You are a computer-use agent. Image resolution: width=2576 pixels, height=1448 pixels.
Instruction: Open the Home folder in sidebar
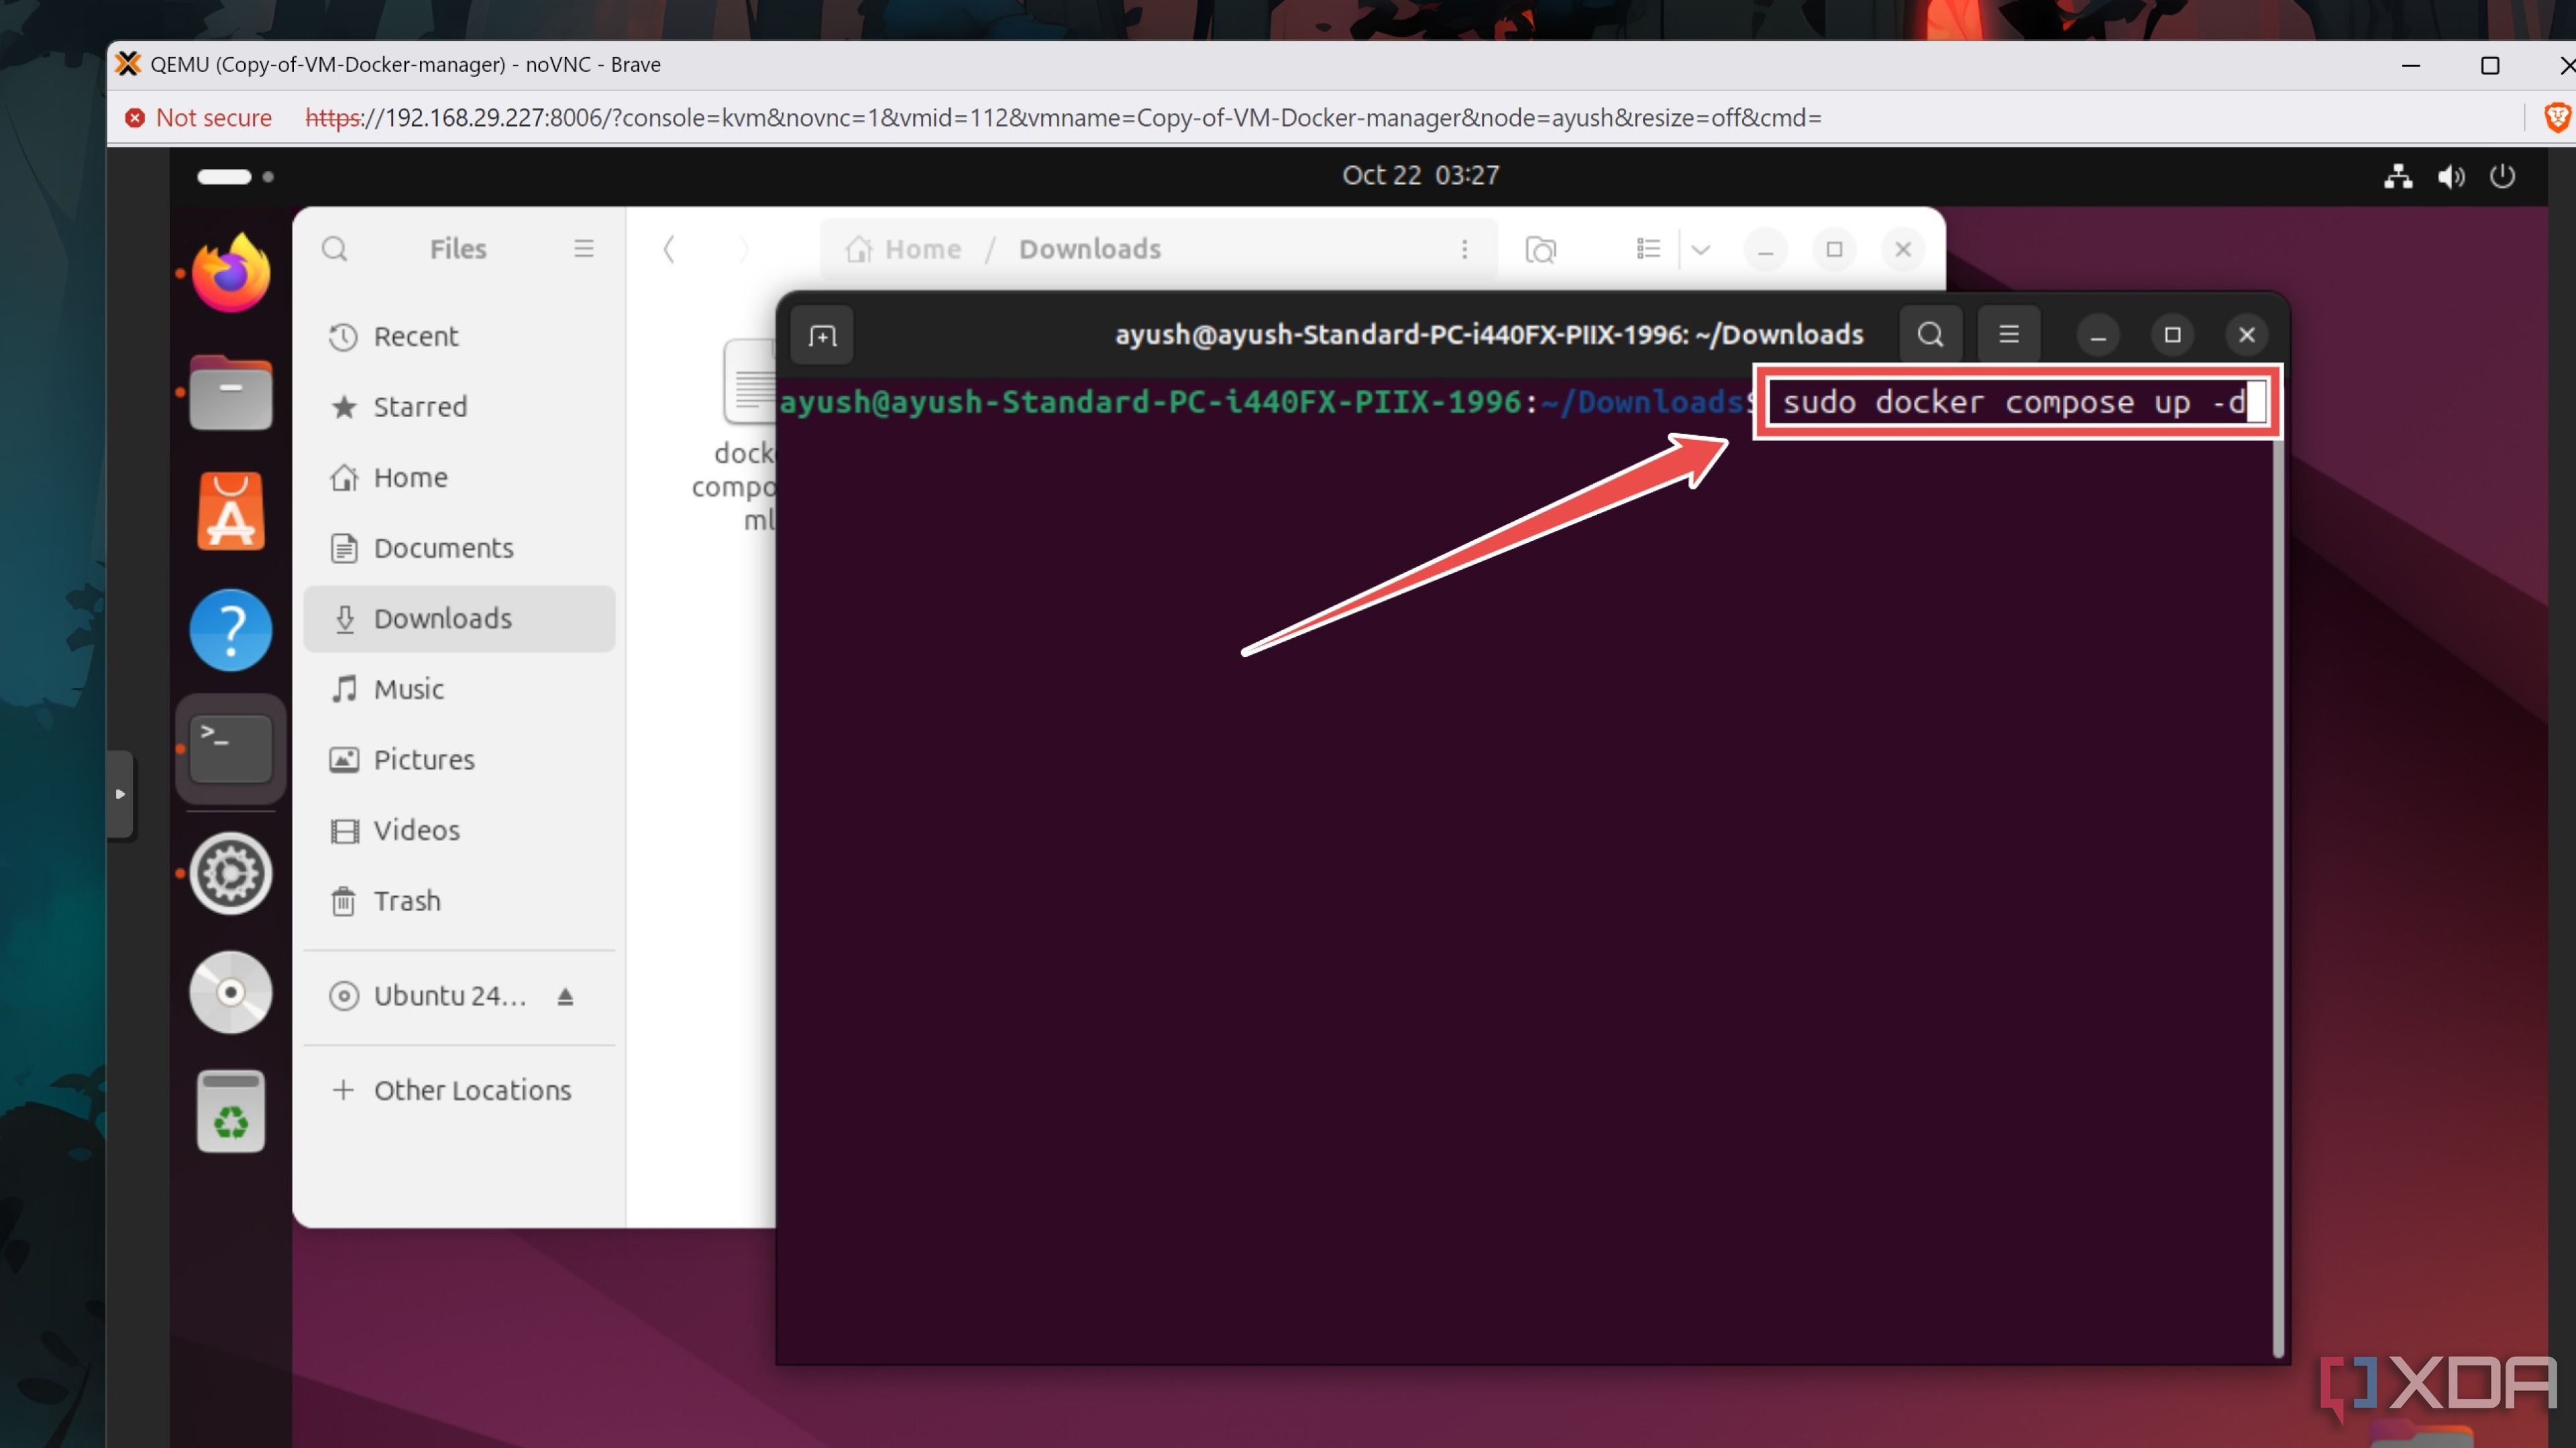tap(409, 475)
